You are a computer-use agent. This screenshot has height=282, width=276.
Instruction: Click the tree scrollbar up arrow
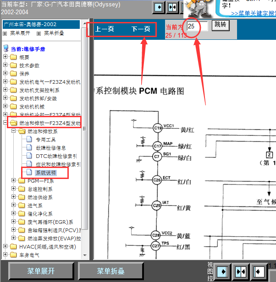[85, 23]
